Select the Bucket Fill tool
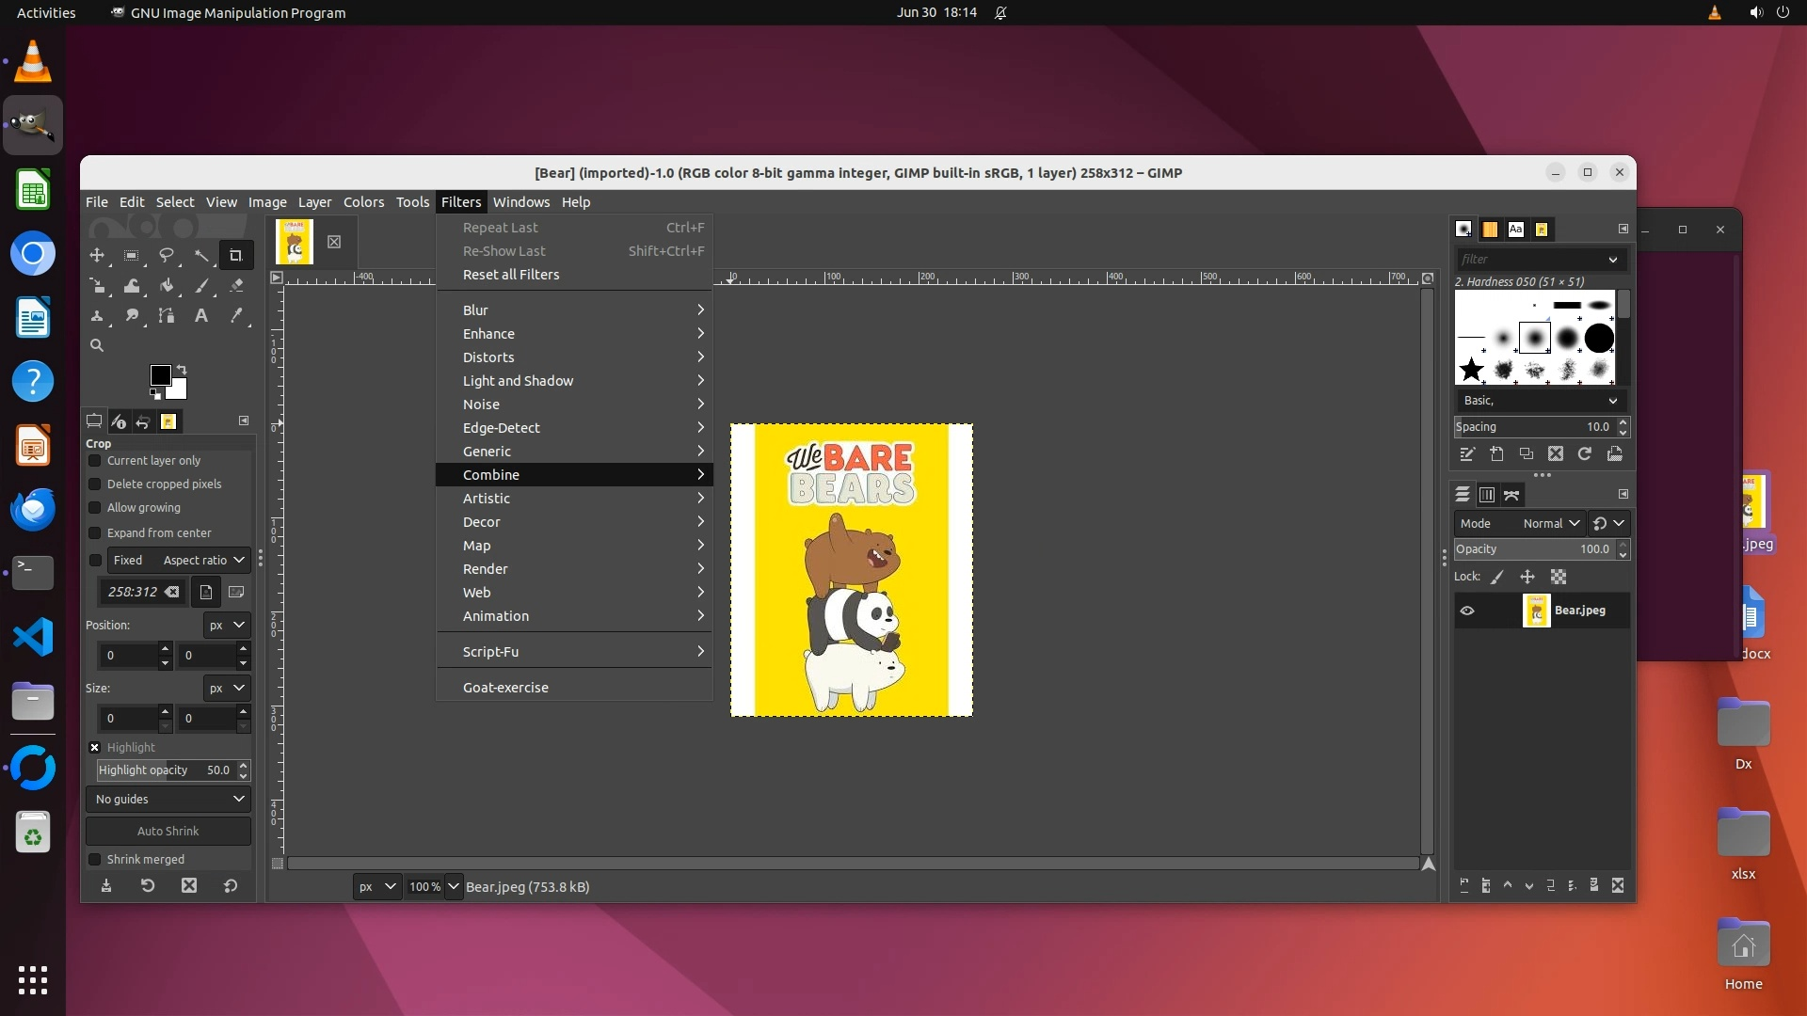This screenshot has height=1016, width=1807. [x=167, y=285]
